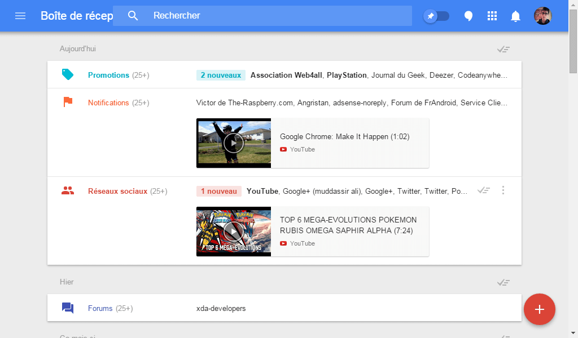578x338 pixels.
Task: Play TOP 6 Mega-Evolutions video thumbnail
Action: click(234, 232)
